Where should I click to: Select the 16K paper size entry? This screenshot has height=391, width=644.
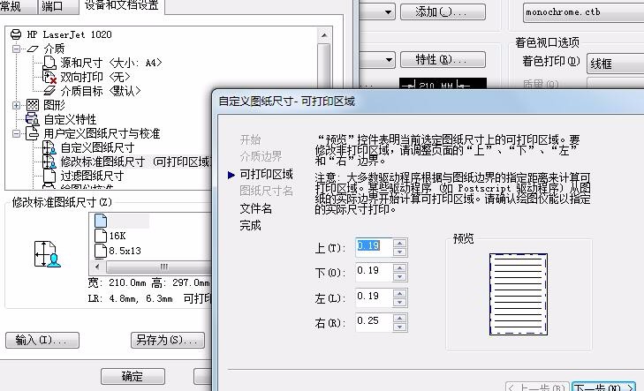pyautogui.click(x=117, y=236)
